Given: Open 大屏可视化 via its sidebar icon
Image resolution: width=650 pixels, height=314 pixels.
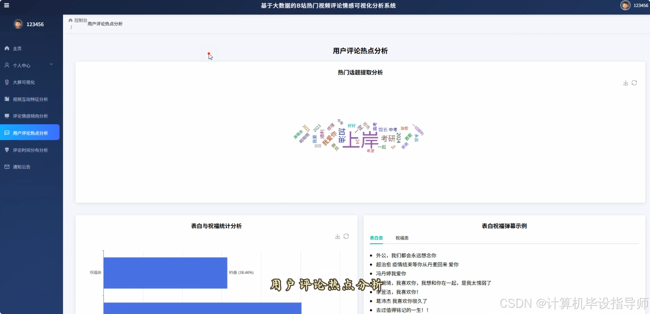Looking at the screenshot, I should pos(7,82).
